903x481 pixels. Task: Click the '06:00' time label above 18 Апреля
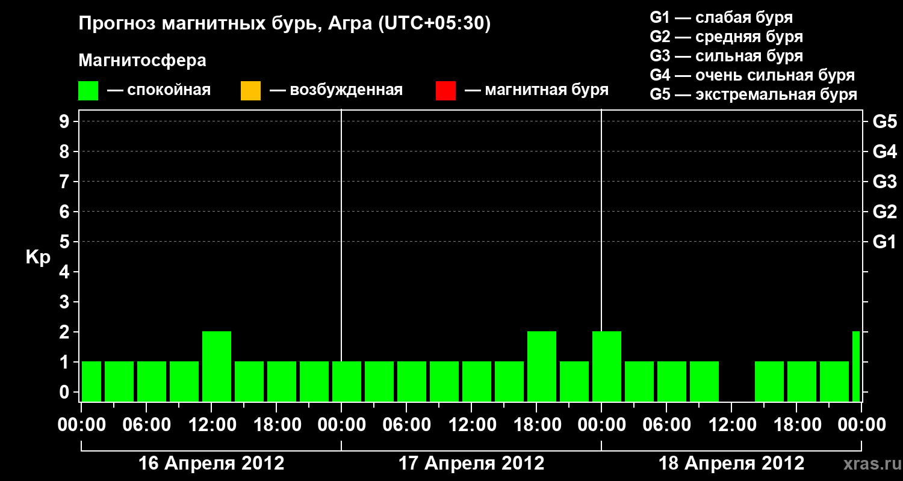click(x=666, y=425)
